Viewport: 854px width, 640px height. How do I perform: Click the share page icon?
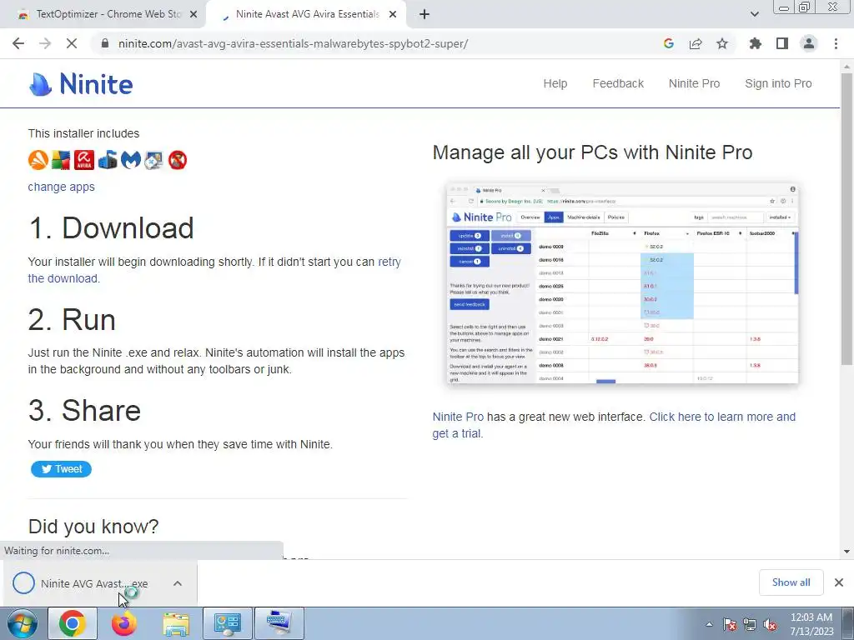pos(696,43)
